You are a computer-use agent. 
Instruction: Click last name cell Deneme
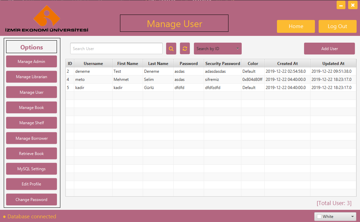pos(158,71)
